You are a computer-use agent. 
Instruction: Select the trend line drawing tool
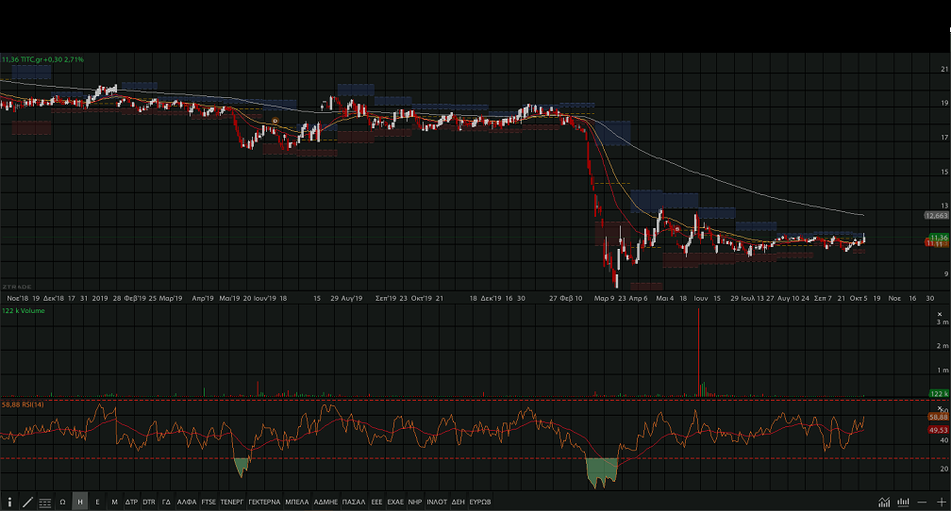[x=27, y=503]
